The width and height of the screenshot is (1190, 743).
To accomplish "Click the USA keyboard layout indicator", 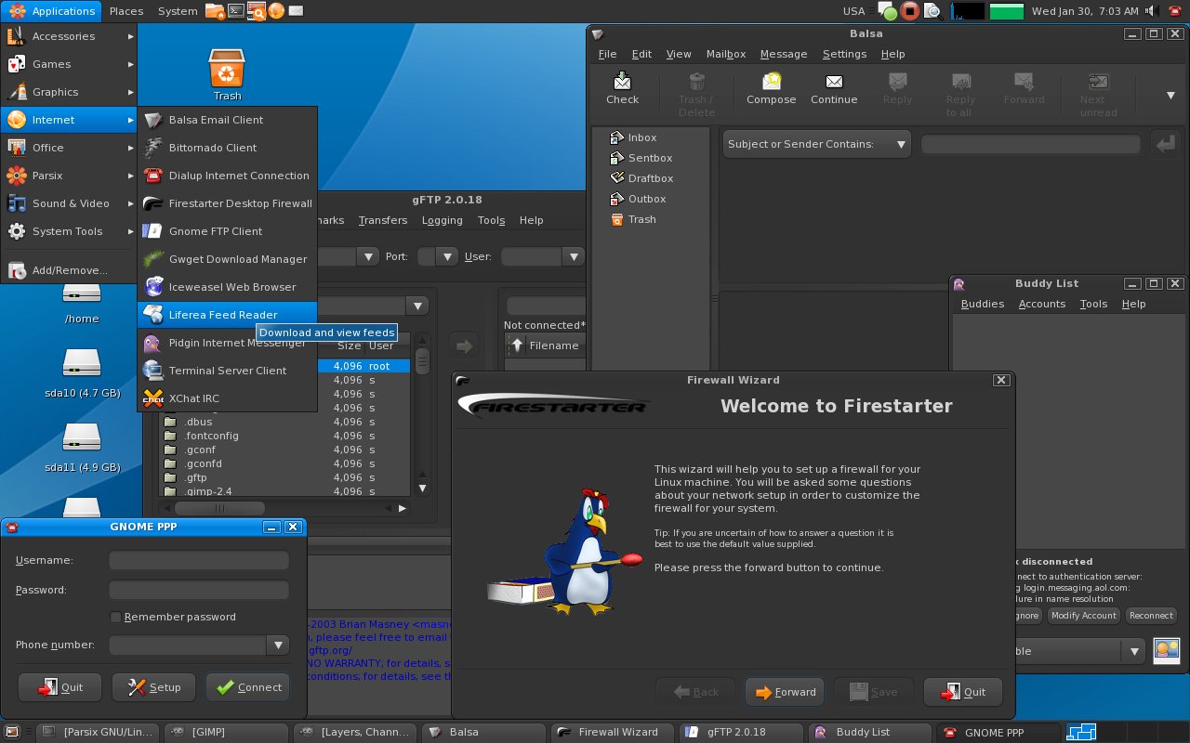I will (853, 11).
